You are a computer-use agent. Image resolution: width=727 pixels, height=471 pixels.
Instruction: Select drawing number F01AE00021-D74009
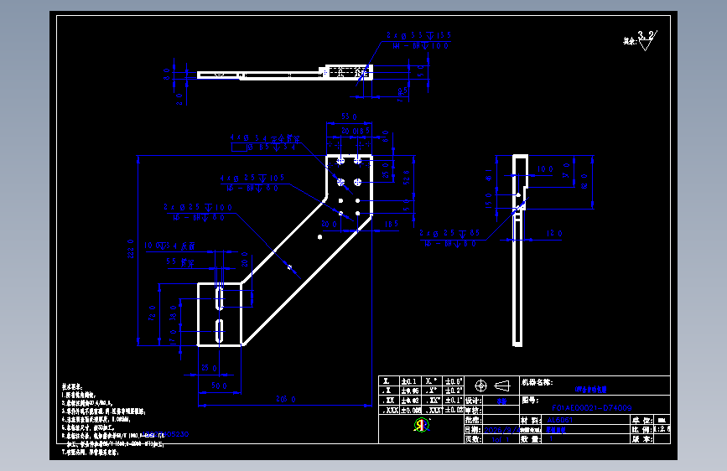pos(592,408)
